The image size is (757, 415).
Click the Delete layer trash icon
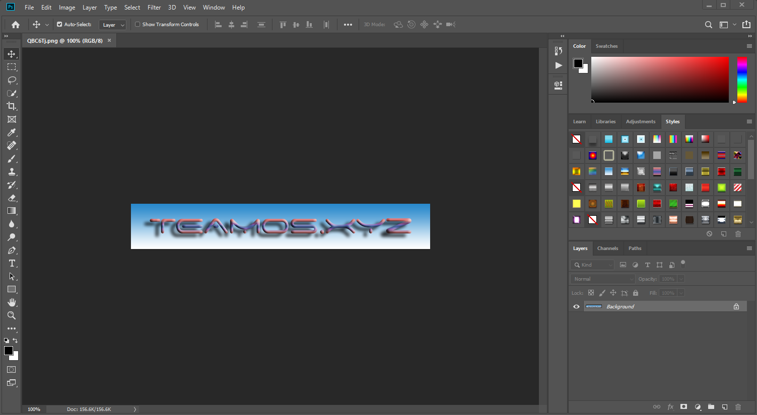point(738,407)
